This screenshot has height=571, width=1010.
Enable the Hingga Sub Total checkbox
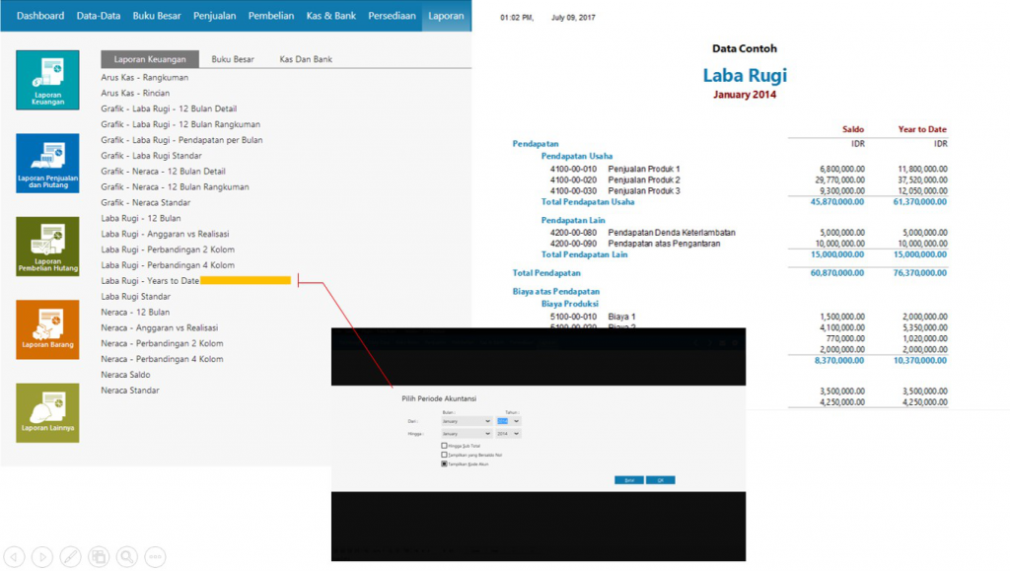coord(445,446)
